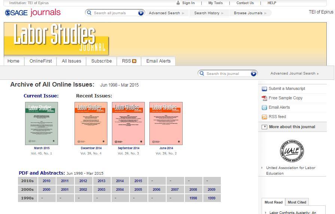Click the RSS feed sidebar icon

click(264, 117)
